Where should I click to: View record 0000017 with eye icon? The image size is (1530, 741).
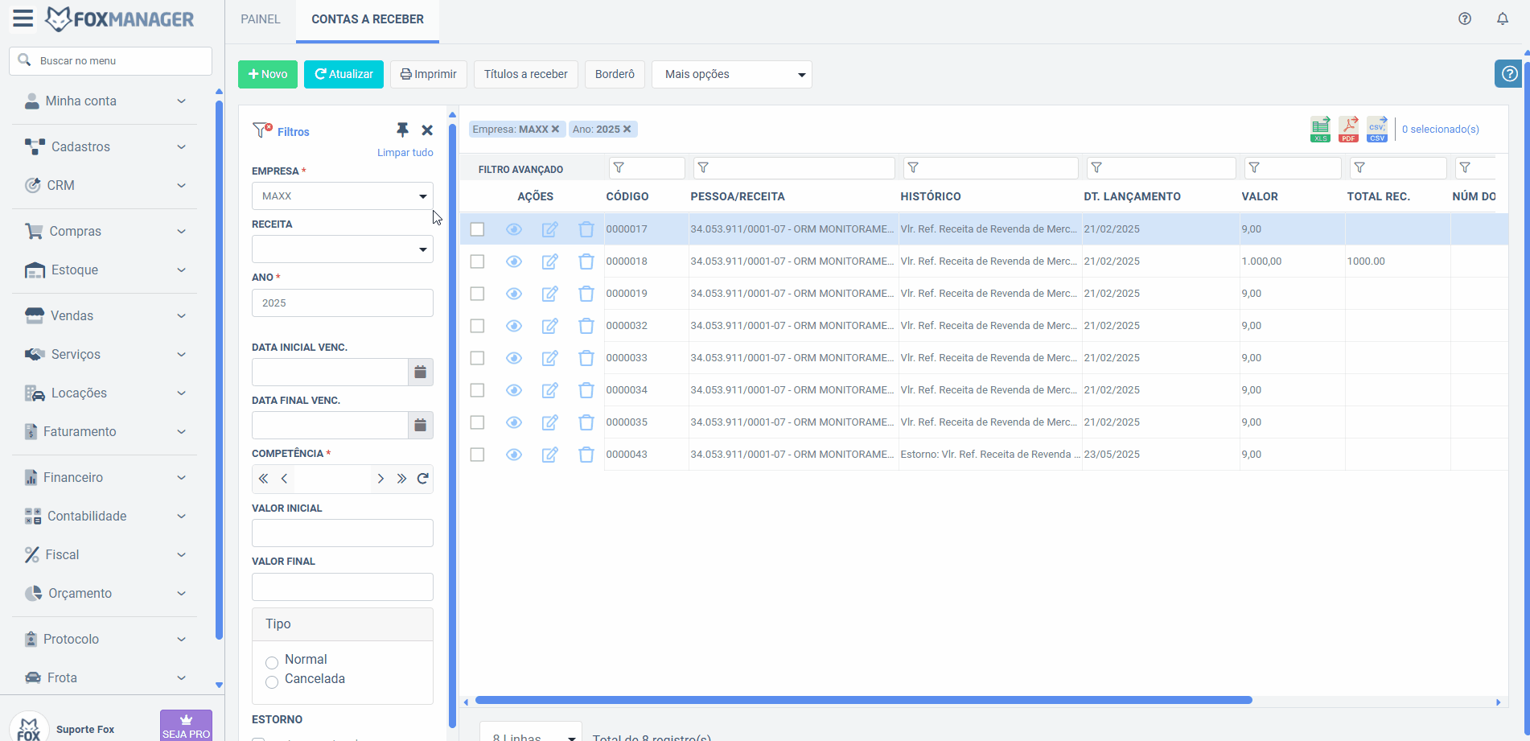click(514, 229)
